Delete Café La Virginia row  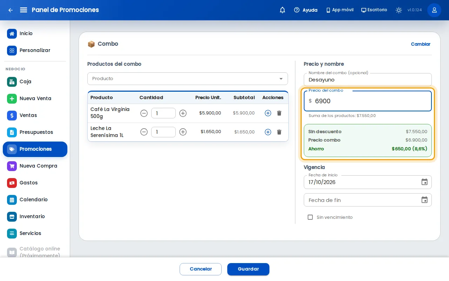coord(279,113)
